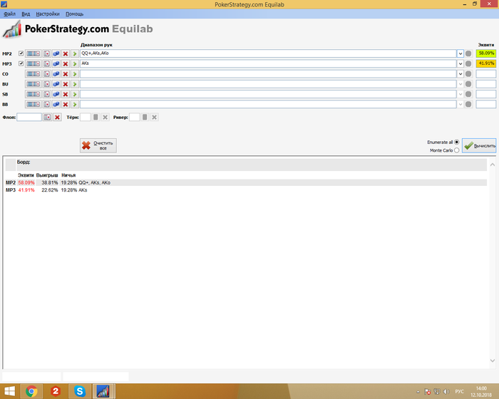Viewport: 499px width, 399px height.
Task: Open the Настройки menu
Action: click(x=48, y=14)
